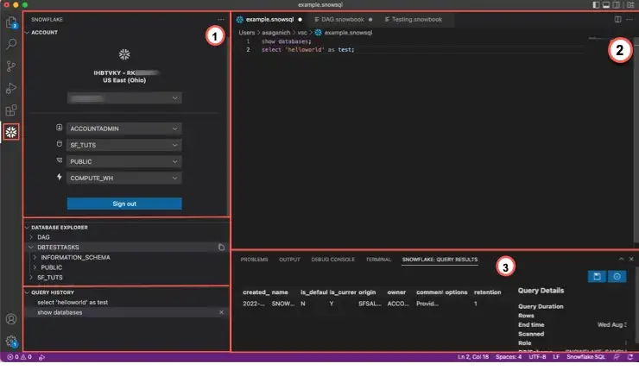Click Spaces: 4 indentation setting

click(509, 357)
